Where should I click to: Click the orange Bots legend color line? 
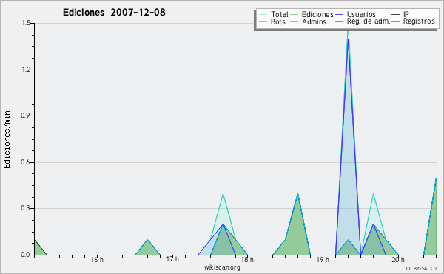coord(263,21)
